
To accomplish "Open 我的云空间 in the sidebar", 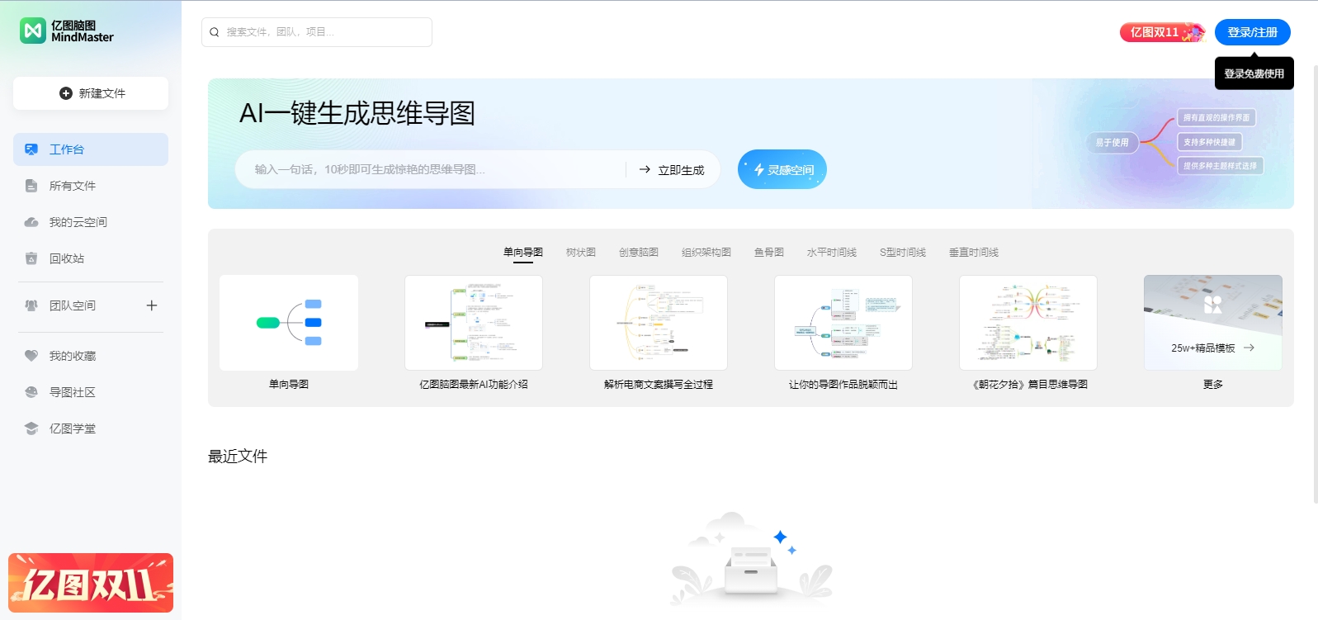I will (x=91, y=222).
